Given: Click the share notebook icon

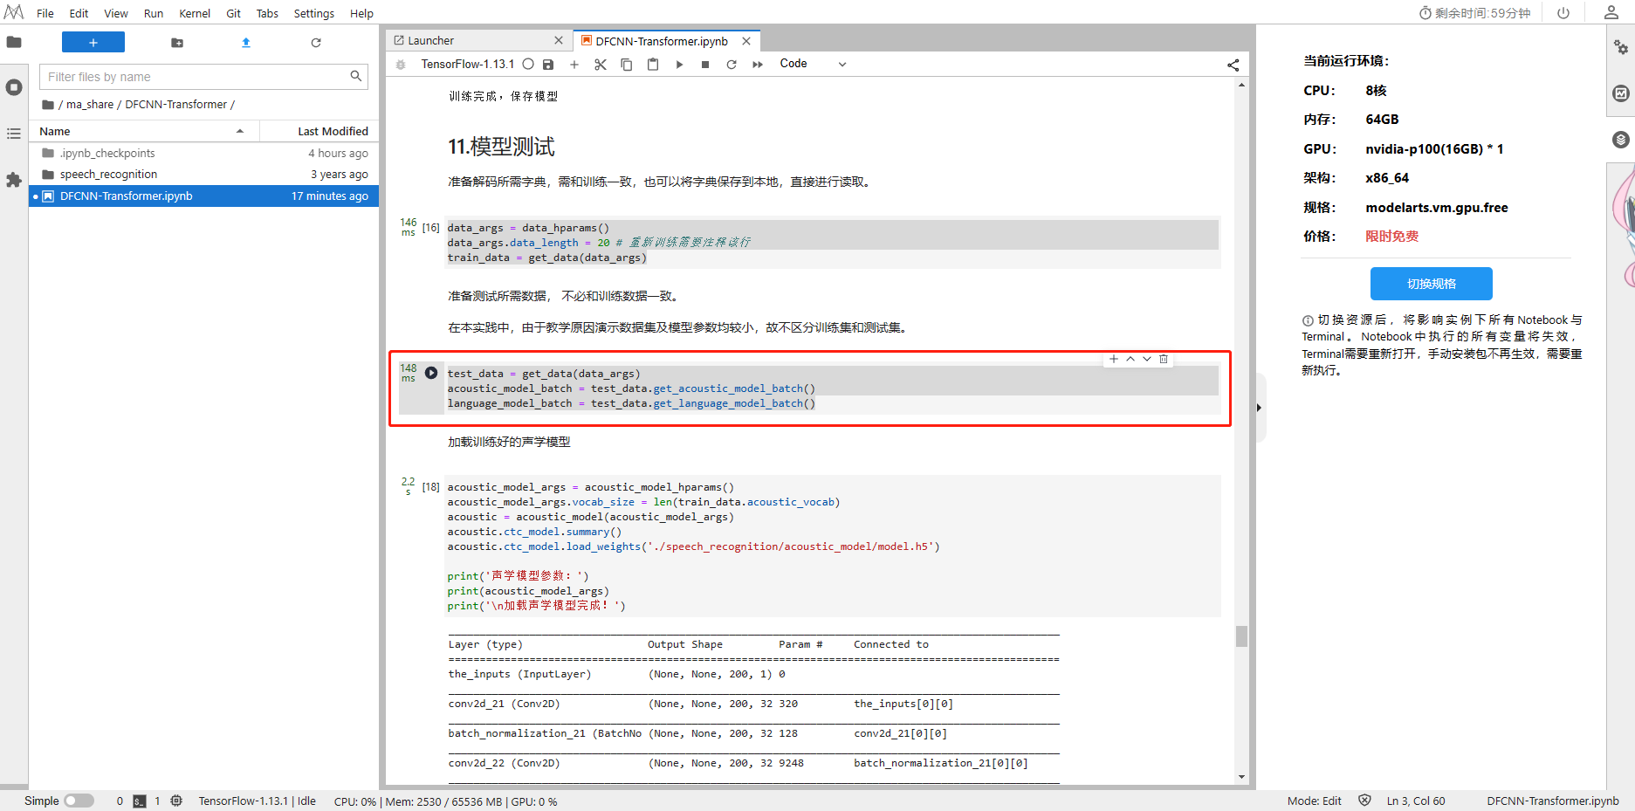Looking at the screenshot, I should coord(1233,65).
